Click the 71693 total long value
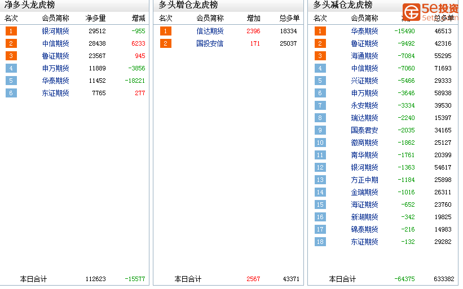Screen dimensions: 463x289 pyautogui.click(x=443, y=68)
